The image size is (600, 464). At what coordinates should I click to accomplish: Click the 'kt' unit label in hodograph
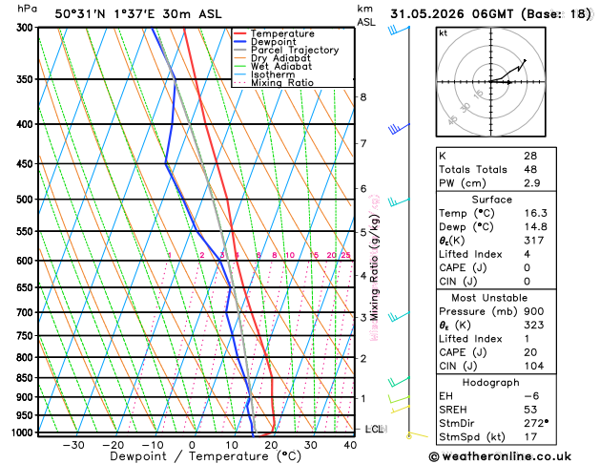tap(444, 33)
